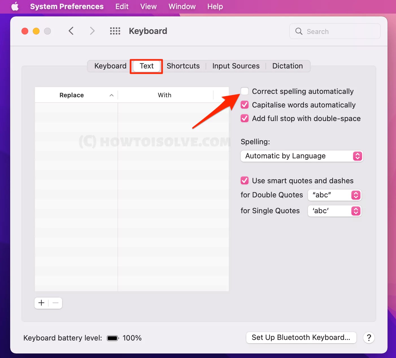Disable Capitalise words automatically

(x=244, y=105)
